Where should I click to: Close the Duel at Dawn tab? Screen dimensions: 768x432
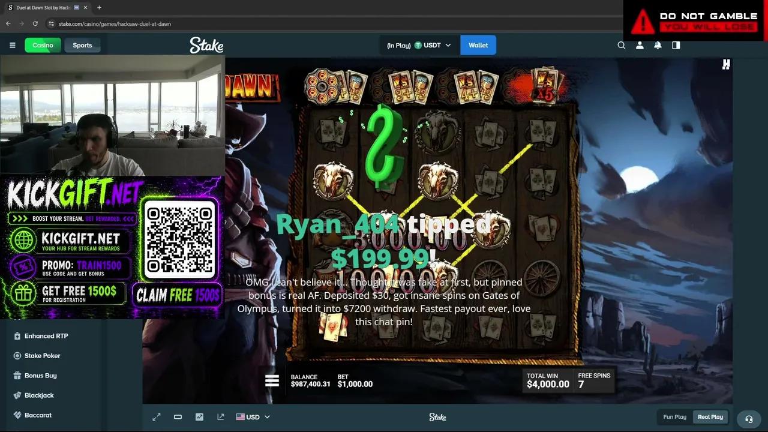pos(85,7)
